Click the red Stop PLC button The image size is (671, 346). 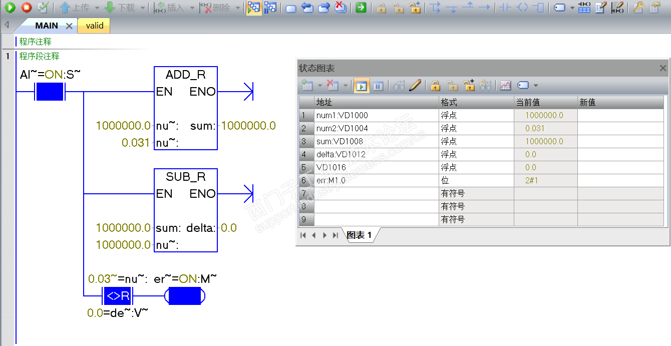tap(27, 8)
